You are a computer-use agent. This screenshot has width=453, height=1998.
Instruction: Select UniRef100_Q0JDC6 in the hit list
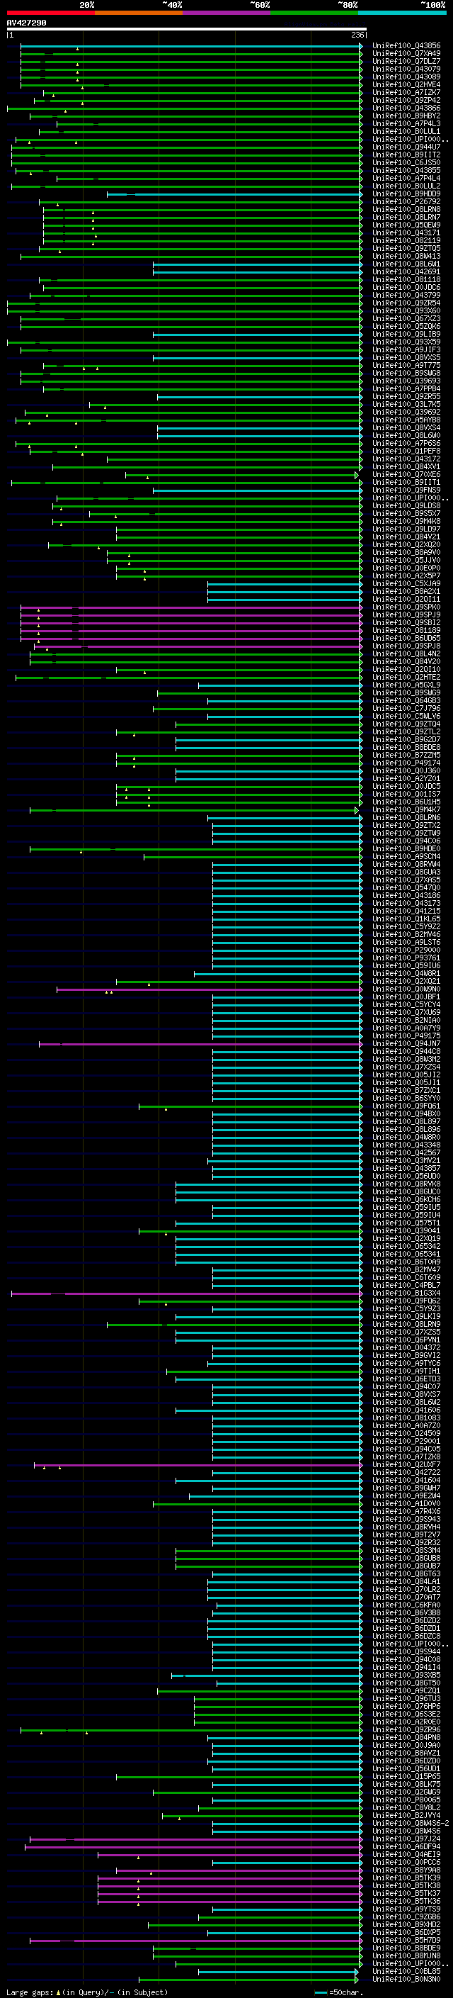406,288
